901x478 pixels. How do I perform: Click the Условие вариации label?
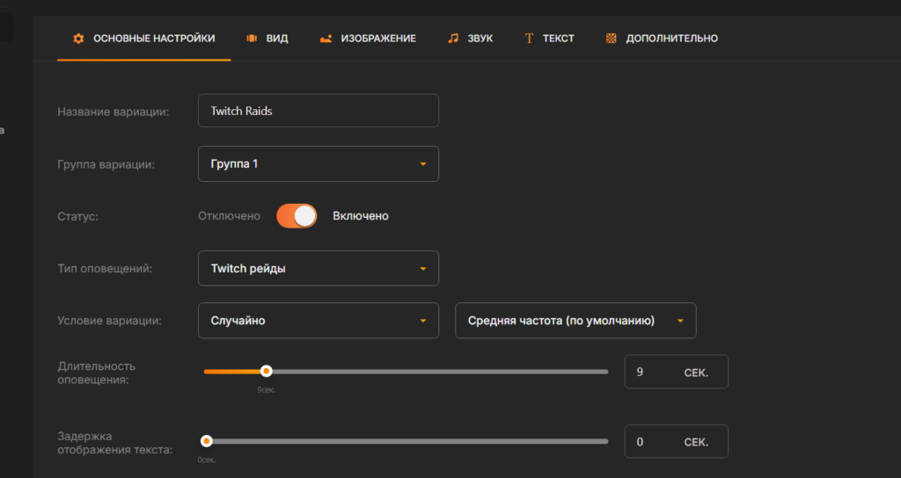(x=110, y=321)
